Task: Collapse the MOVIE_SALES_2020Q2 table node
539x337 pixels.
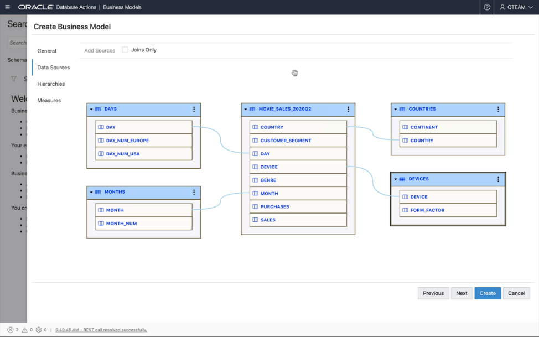Action: click(246, 110)
